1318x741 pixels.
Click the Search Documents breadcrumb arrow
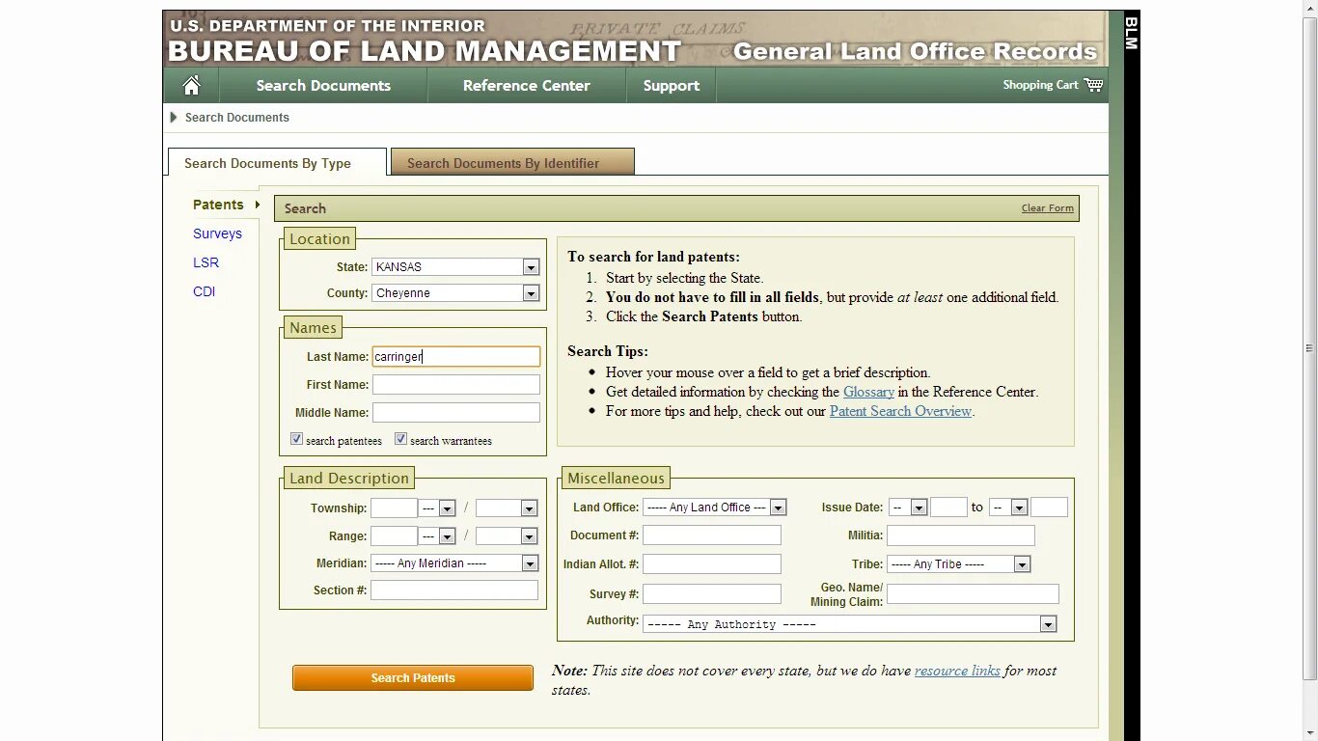[174, 117]
